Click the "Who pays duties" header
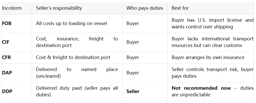The height and width of the screenshot is (103, 256). [x=145, y=8]
